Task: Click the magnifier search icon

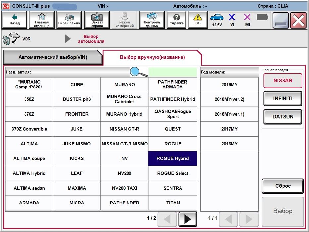Action: [138, 72]
